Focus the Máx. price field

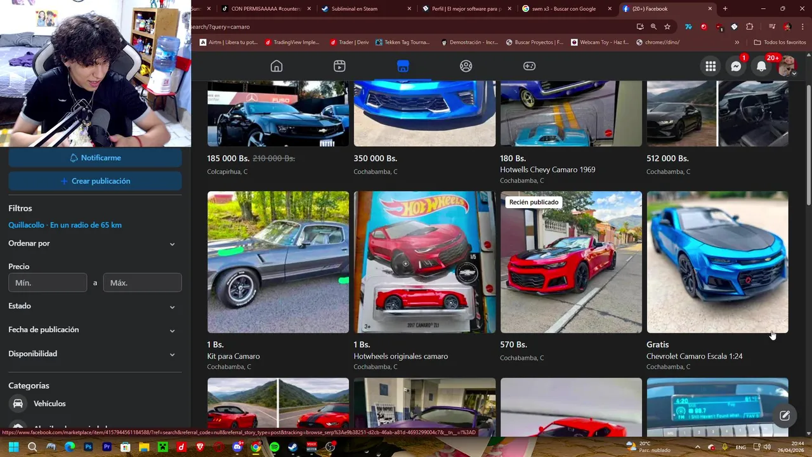143,282
